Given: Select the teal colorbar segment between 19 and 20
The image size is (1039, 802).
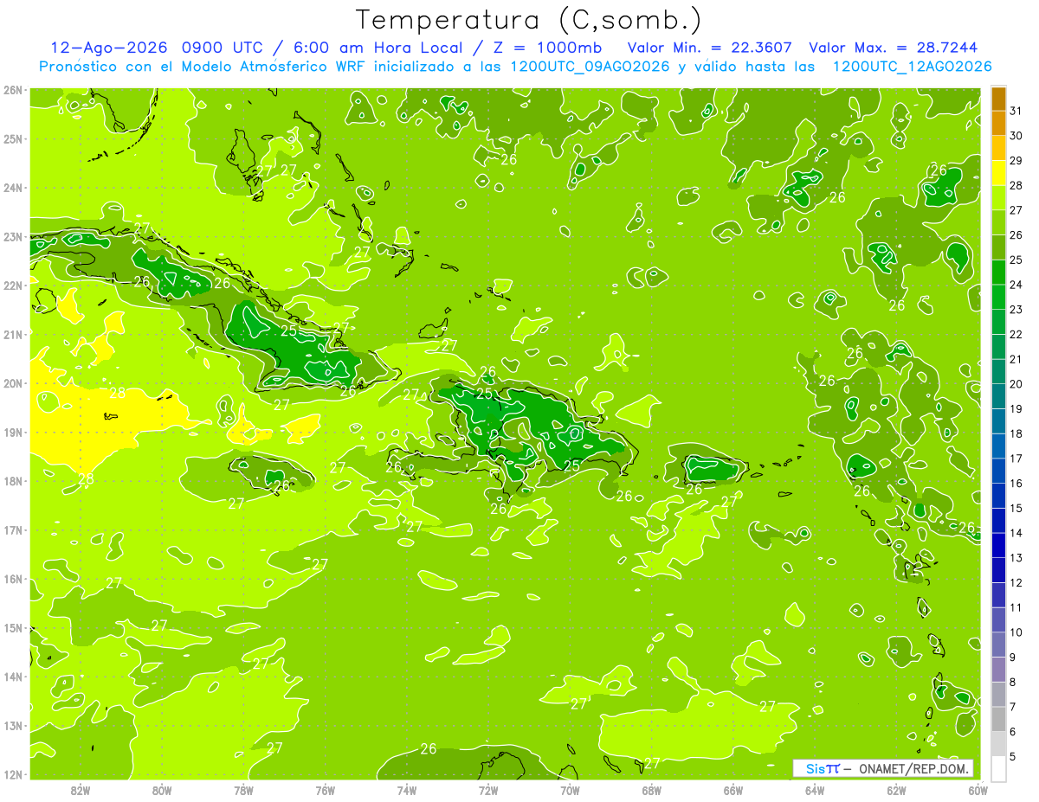Looking at the screenshot, I should click(998, 396).
